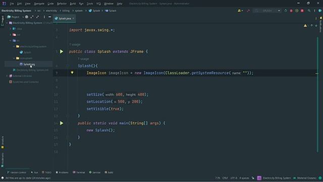323x182 pixels.
Task: Click Collapse All in the Project panel
Action: 37,17
